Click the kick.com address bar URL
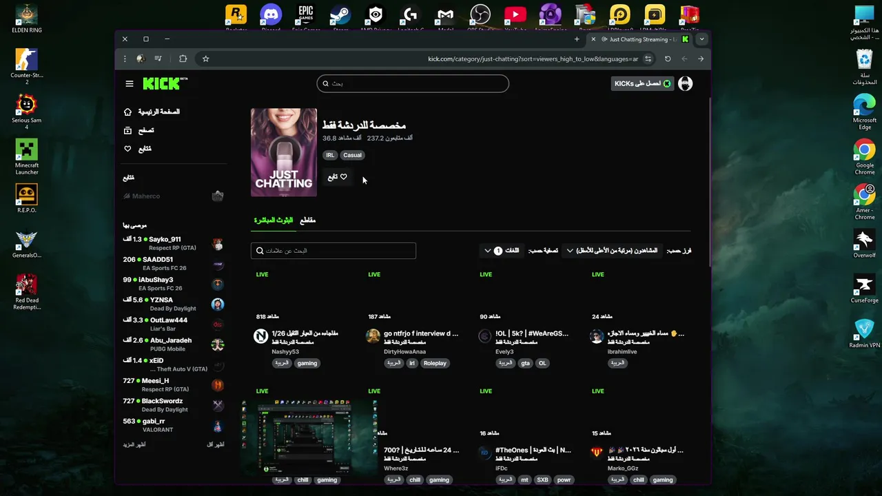882x496 pixels. pos(533,59)
